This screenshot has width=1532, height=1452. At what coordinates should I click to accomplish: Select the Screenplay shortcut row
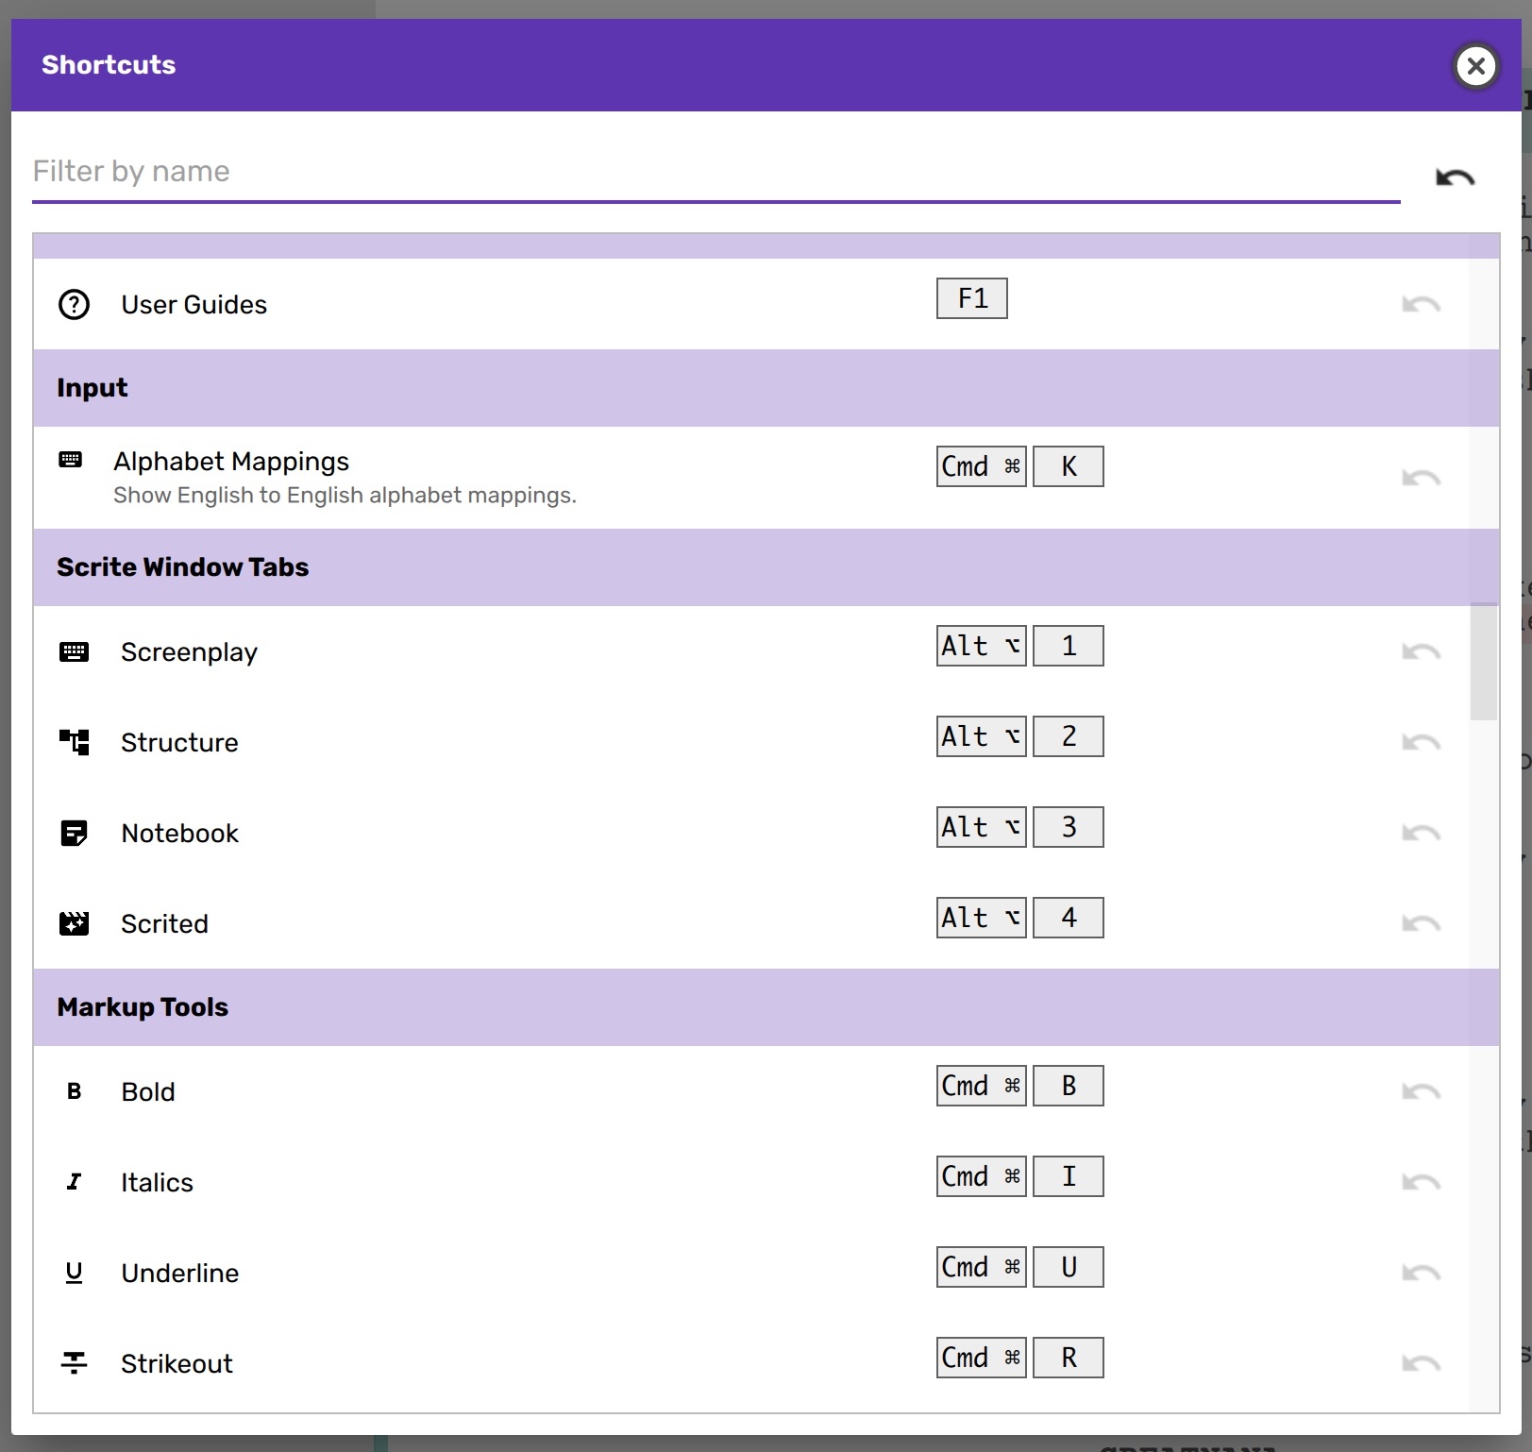tap(566, 651)
